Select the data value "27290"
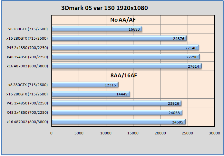 tap(192, 57)
